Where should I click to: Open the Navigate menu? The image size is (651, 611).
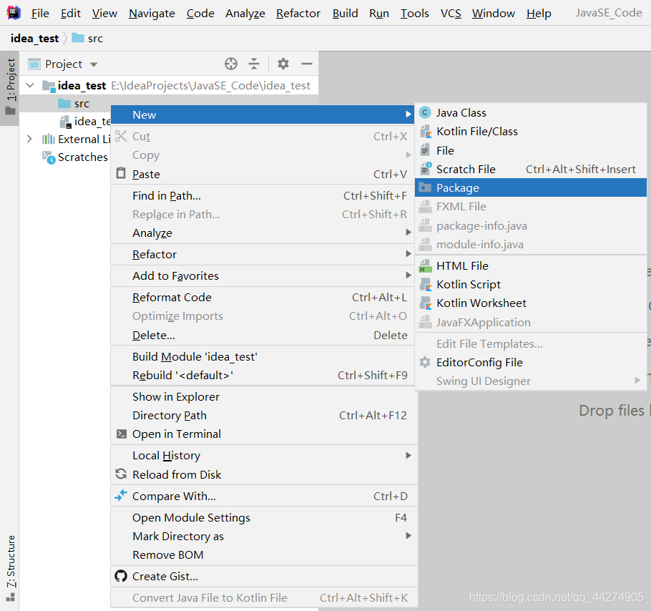coord(152,14)
